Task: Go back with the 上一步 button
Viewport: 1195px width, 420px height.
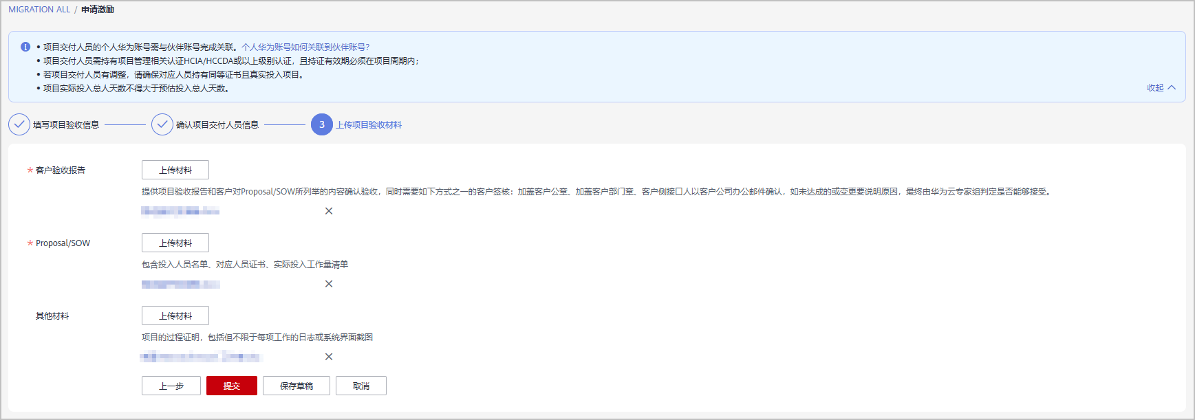Action: [171, 386]
